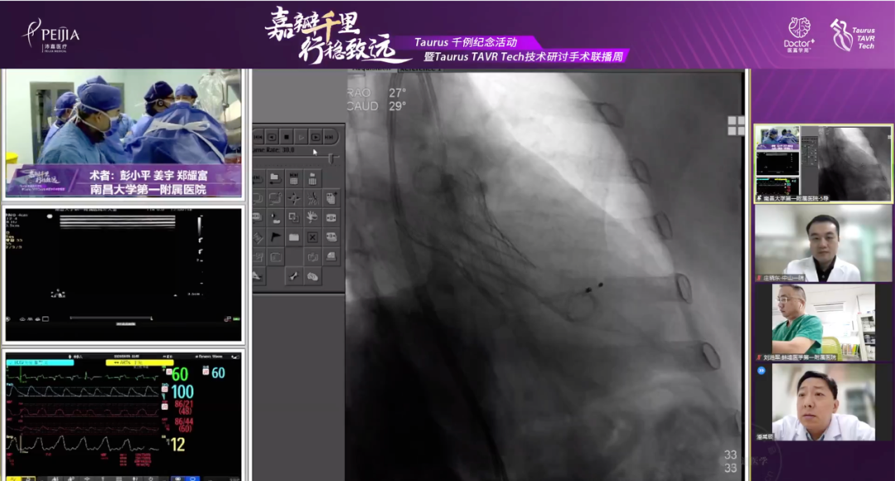Viewport: 895px width, 481px height.
Task: Select the participant in green scrubs thumbnail
Action: (823, 322)
